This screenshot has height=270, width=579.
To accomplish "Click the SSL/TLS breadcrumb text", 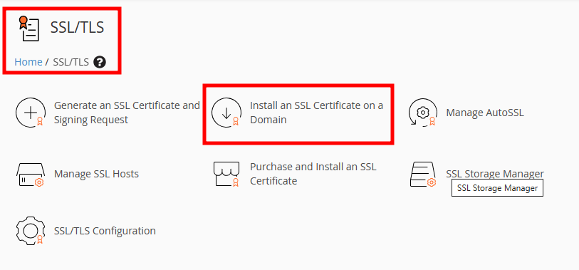I will [x=71, y=62].
